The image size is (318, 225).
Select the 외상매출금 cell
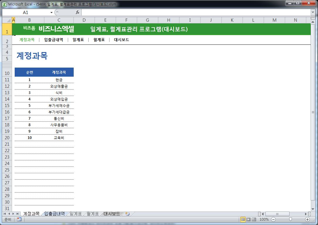pos(59,86)
